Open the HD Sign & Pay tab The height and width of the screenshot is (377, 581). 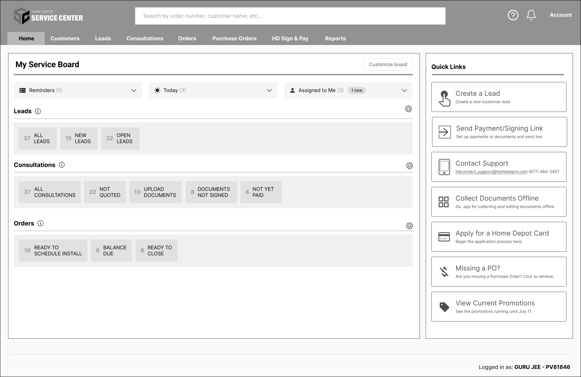pos(290,39)
